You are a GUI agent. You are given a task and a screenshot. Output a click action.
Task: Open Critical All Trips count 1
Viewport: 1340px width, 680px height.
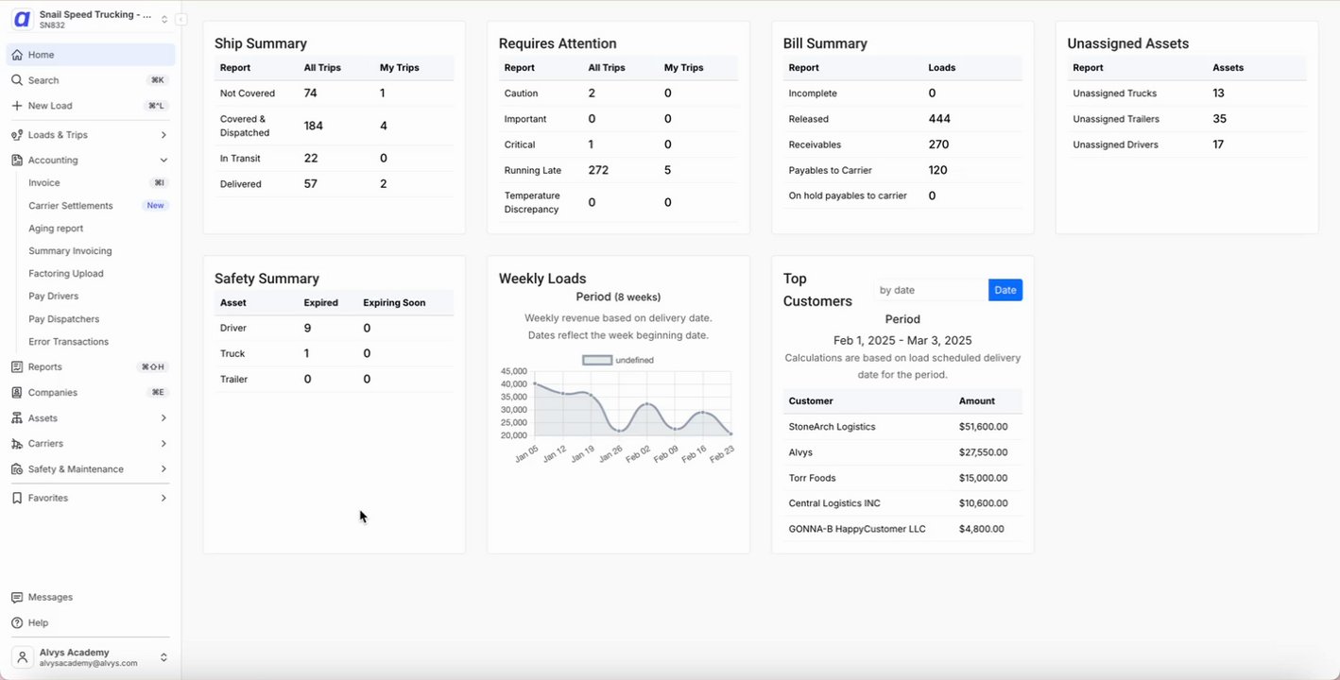coord(592,144)
